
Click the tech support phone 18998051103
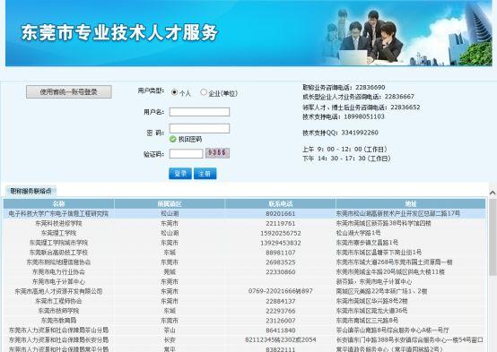coord(364,116)
